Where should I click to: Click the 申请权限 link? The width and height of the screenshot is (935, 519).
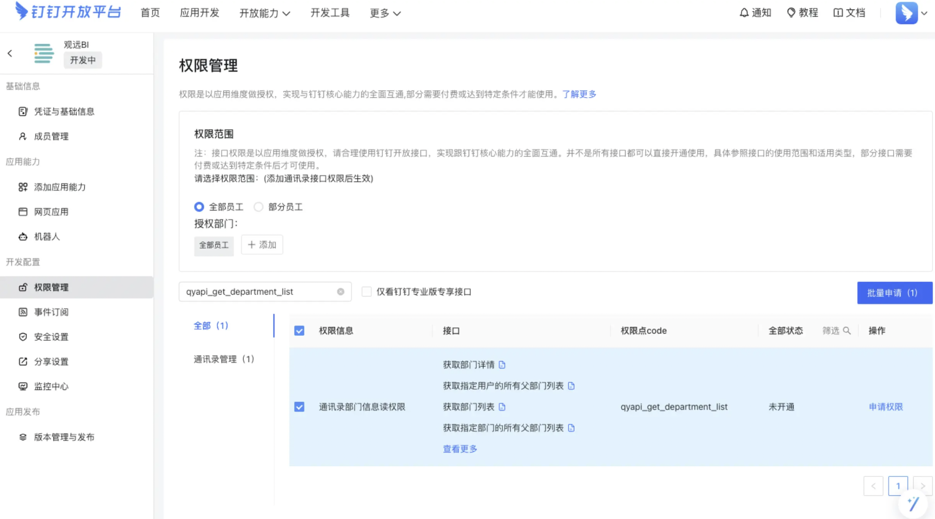pos(886,407)
